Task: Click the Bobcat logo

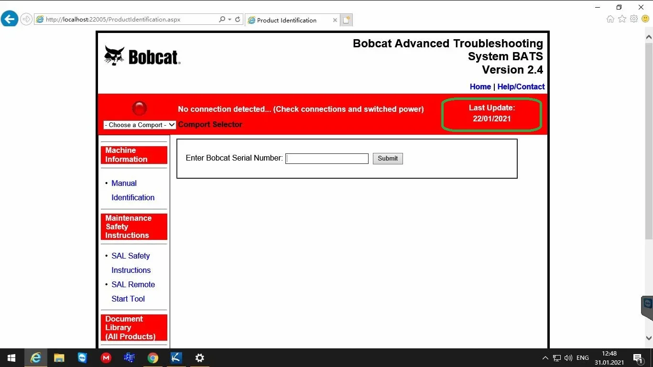Action: [142, 56]
